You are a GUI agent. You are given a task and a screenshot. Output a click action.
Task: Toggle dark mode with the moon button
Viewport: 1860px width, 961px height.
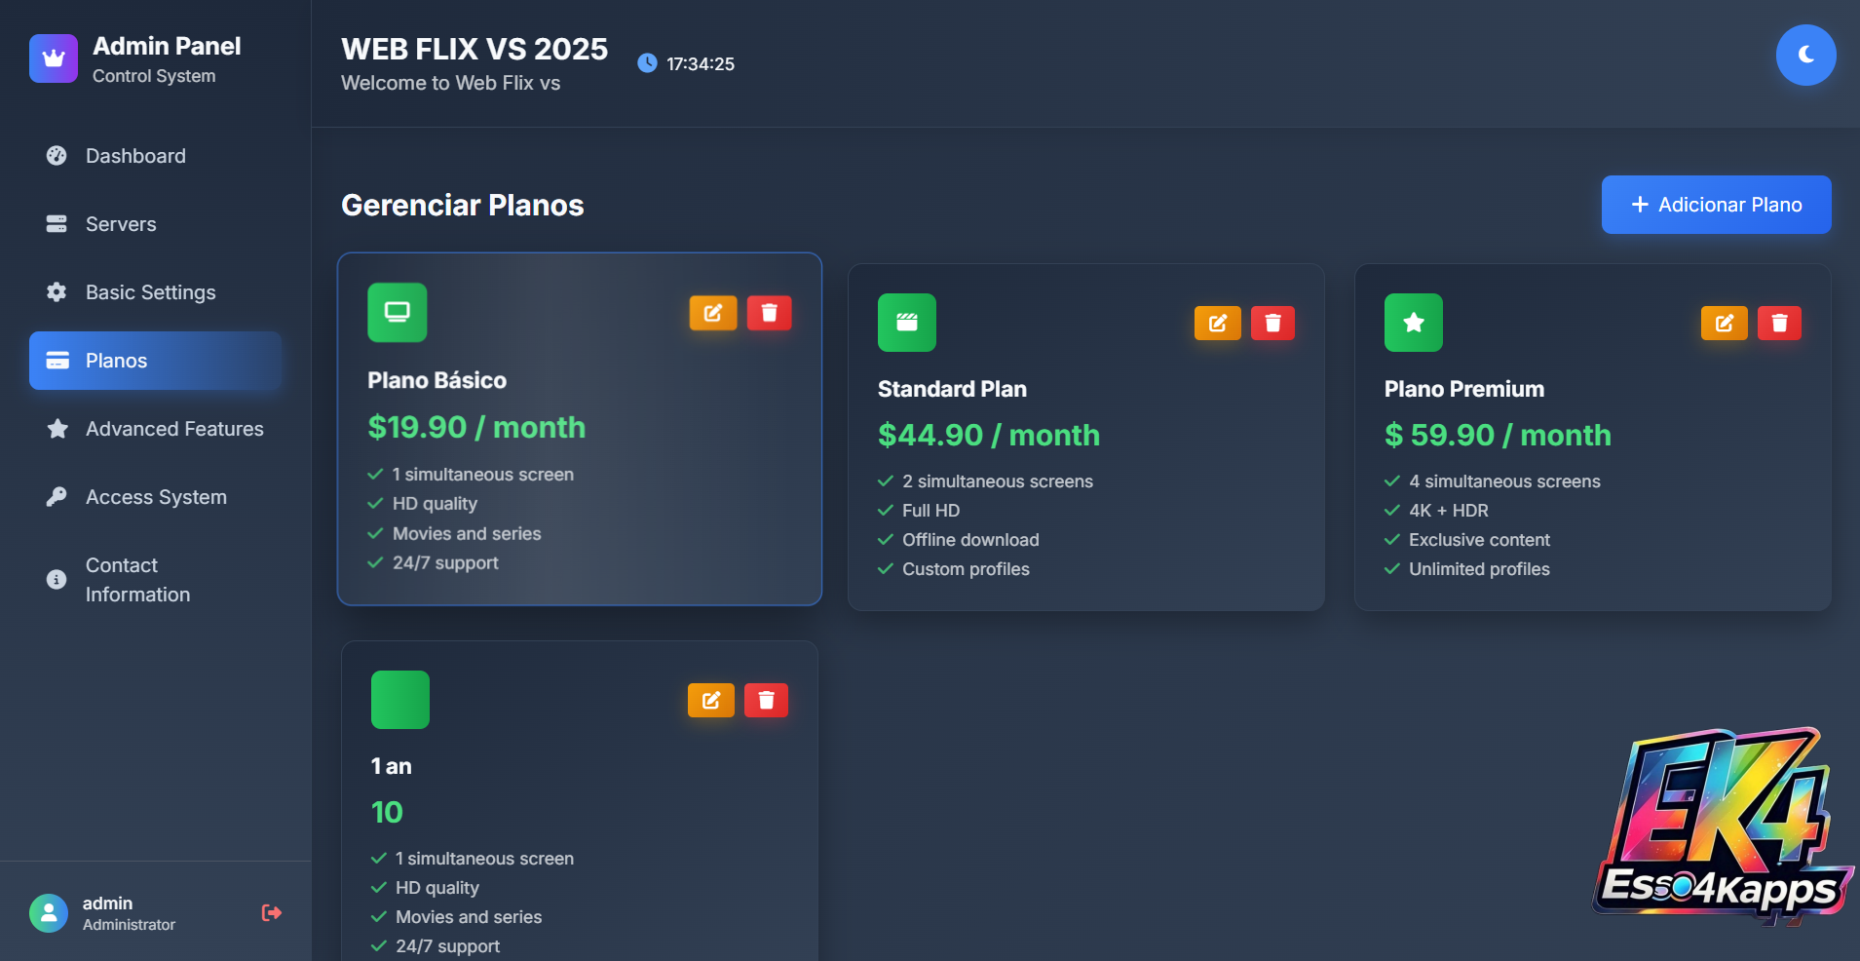point(1805,55)
